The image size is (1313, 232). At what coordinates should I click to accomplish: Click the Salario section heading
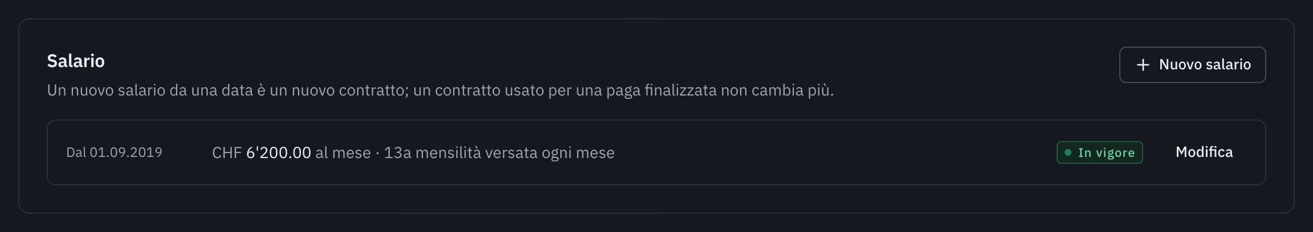[76, 61]
